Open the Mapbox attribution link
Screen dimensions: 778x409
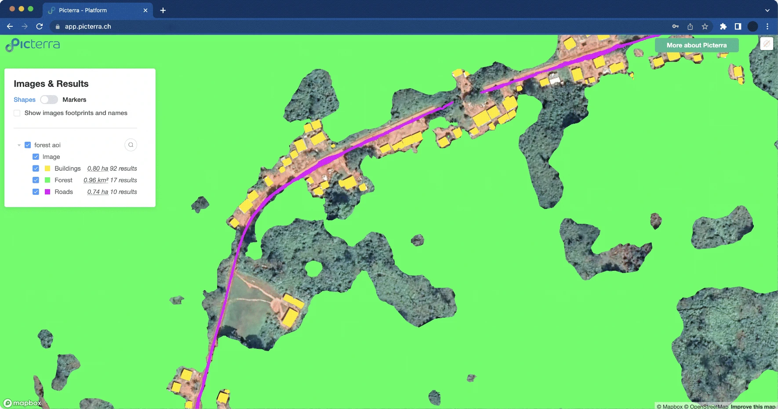click(x=670, y=406)
